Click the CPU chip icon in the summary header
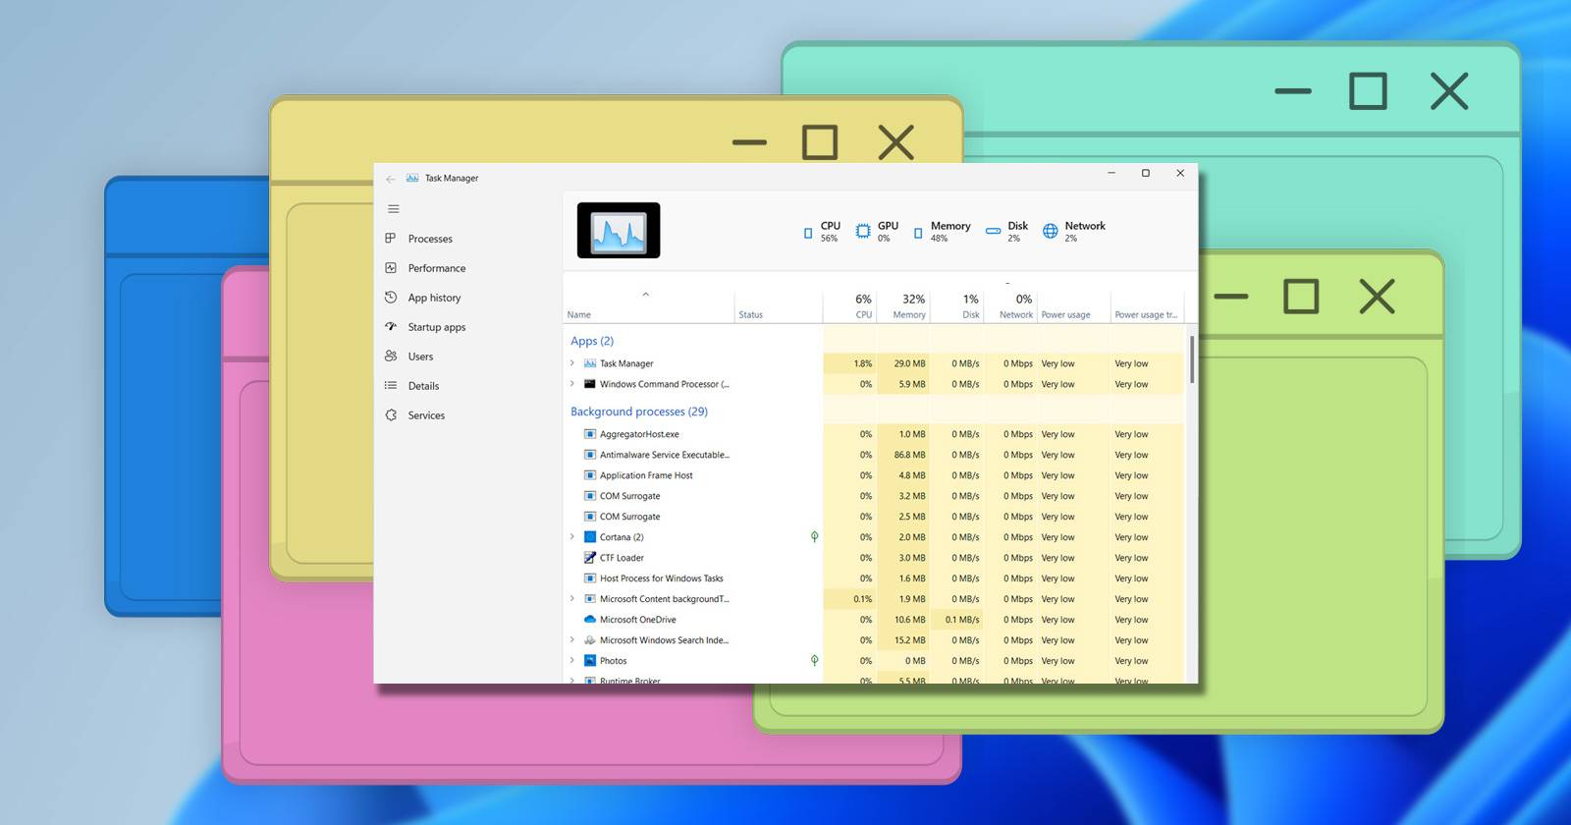The height and width of the screenshot is (825, 1571). pyautogui.click(x=808, y=233)
